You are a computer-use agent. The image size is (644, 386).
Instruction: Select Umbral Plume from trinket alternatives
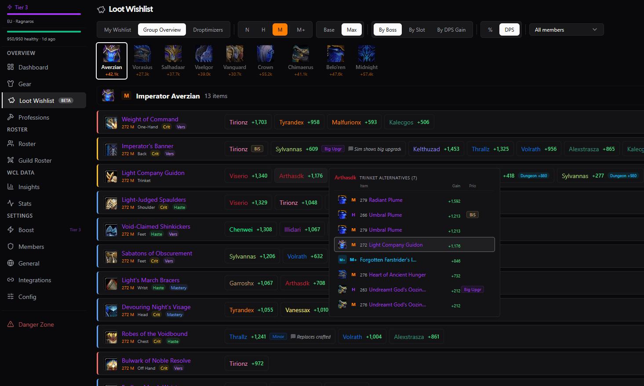point(385,215)
